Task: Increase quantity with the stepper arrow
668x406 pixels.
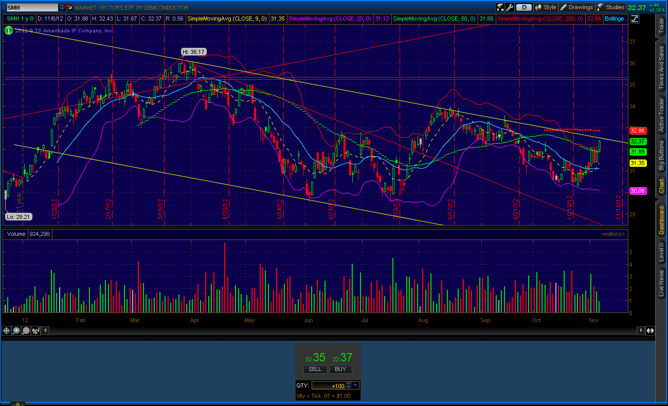Action: click(349, 383)
